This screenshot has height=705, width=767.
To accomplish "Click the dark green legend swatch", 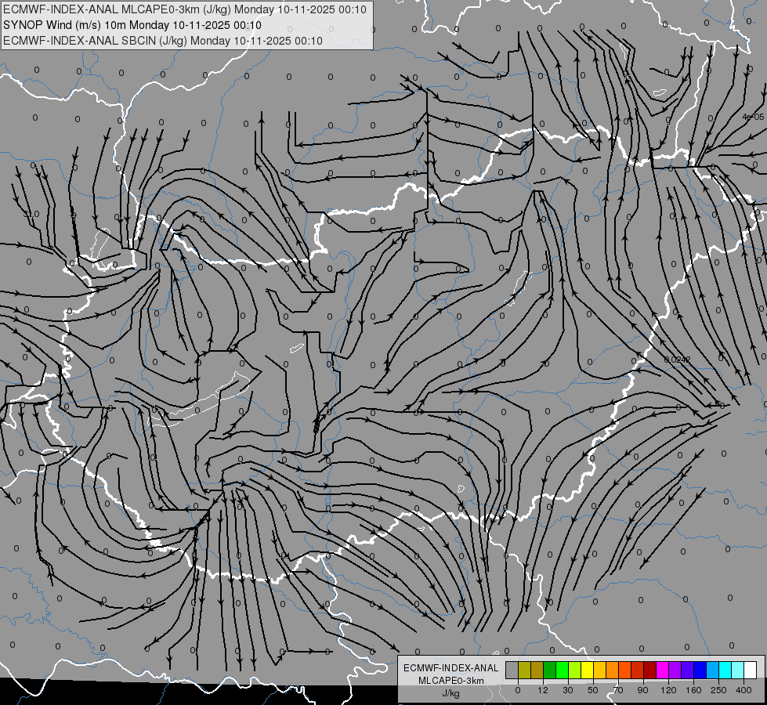I will pos(550,670).
